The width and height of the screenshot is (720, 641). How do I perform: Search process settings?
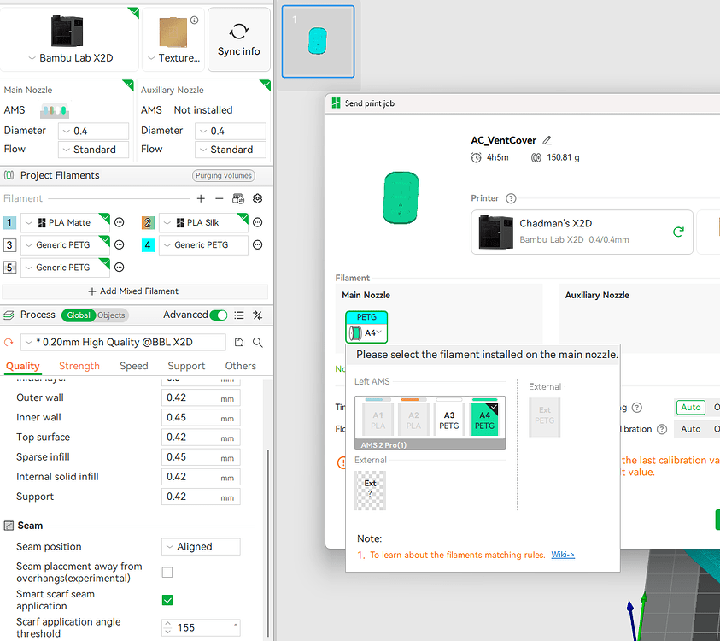258,343
